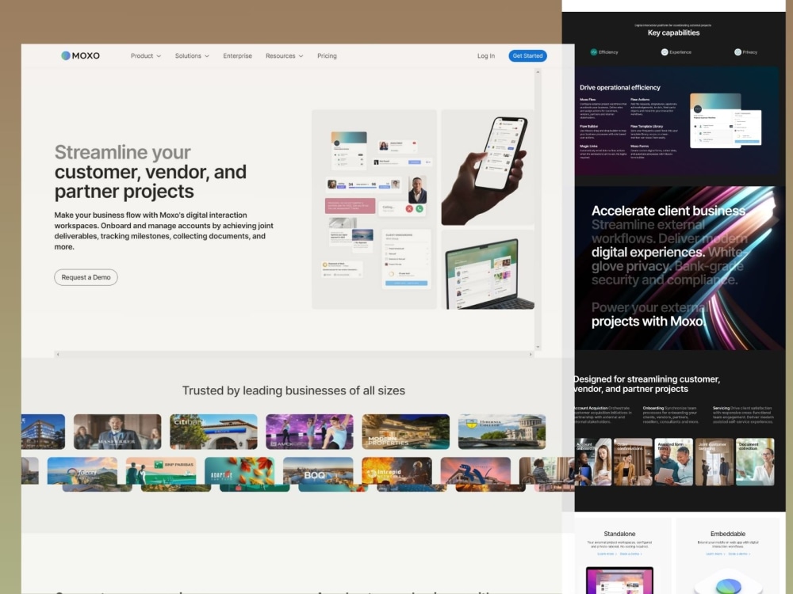Image resolution: width=793 pixels, height=594 pixels.
Task: Click the Get Started button
Action: click(527, 55)
